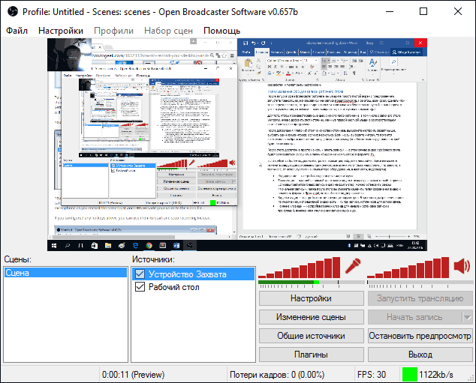Click the Запустить трансляцию button

[420, 298]
